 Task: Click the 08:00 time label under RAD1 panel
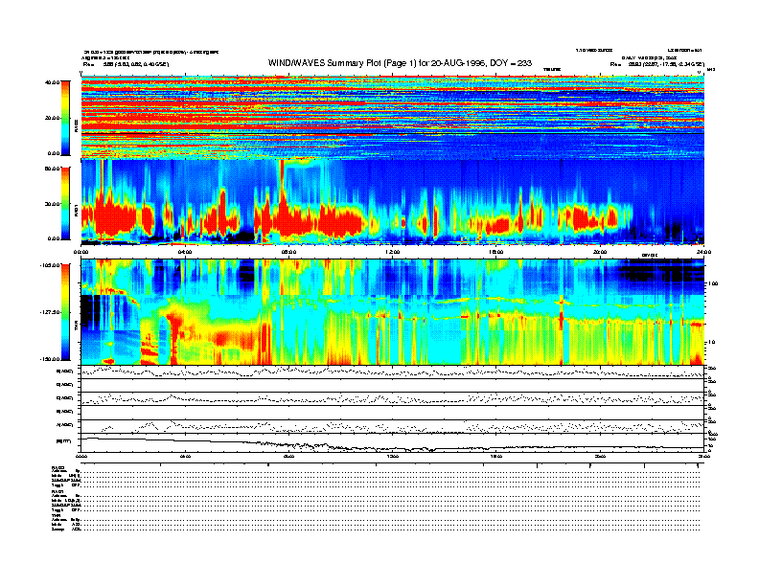click(288, 252)
